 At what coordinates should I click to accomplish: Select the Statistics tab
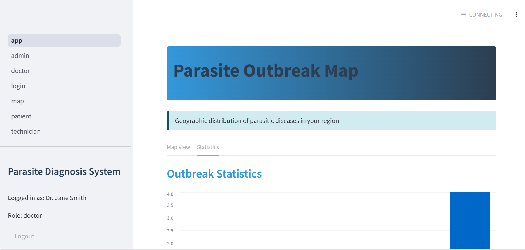(x=208, y=147)
